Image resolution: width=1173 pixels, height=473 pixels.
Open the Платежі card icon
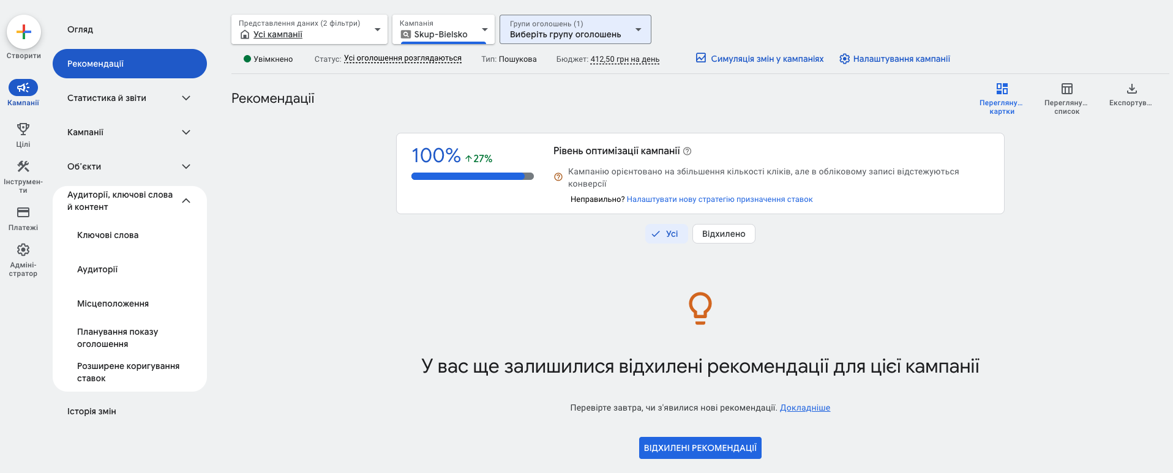point(23,212)
